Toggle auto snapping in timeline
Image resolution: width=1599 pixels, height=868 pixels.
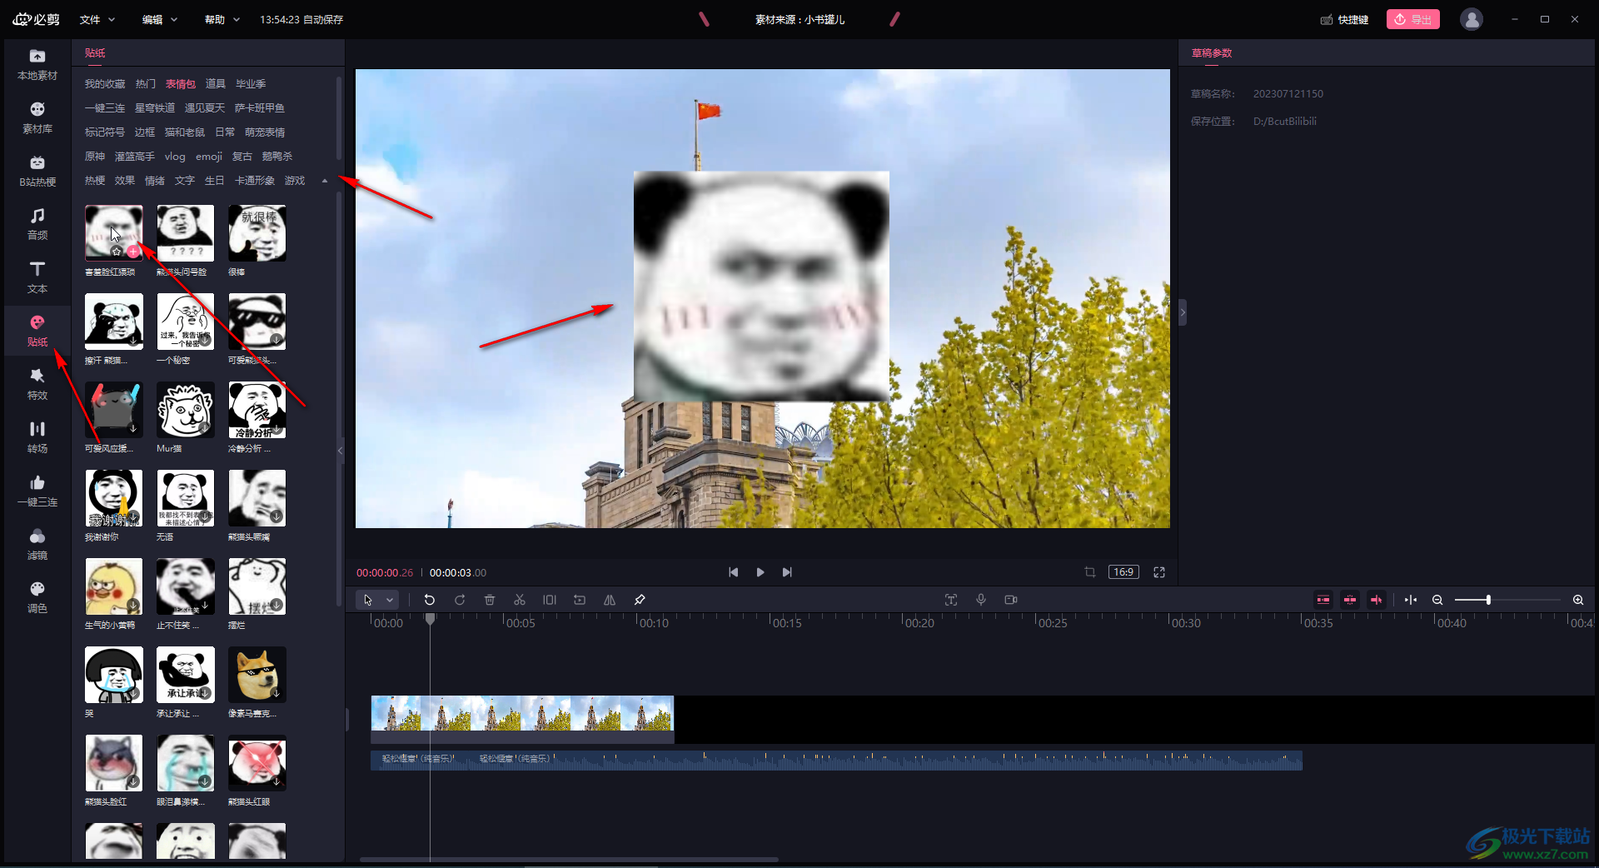click(x=1350, y=600)
